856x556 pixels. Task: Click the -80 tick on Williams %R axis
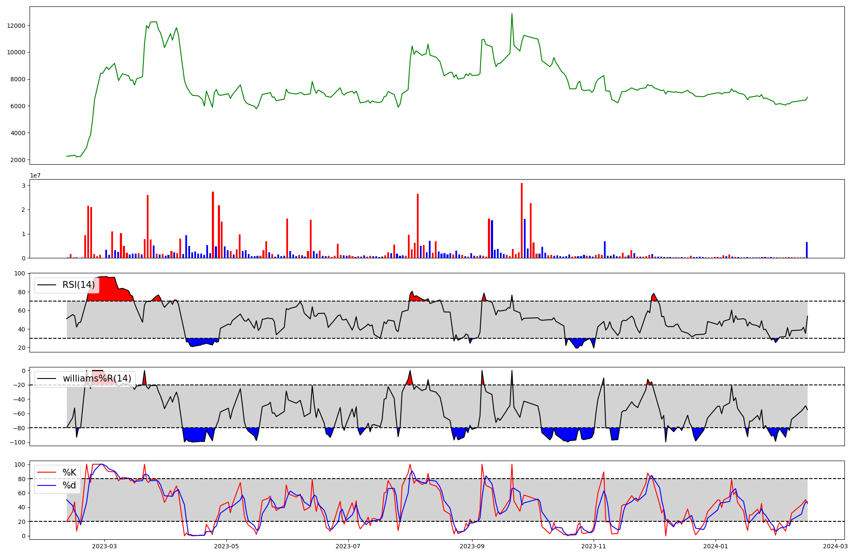coord(19,428)
